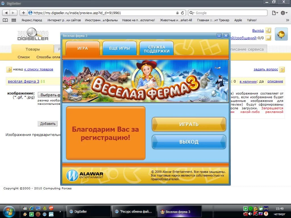Image resolution: width=291 pixels, height=218 pixels.
Task: Click the envelope messages icon
Action: [x=268, y=38]
